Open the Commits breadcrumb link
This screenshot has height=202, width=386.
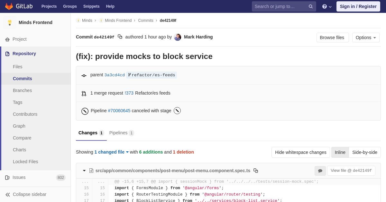click(x=146, y=21)
